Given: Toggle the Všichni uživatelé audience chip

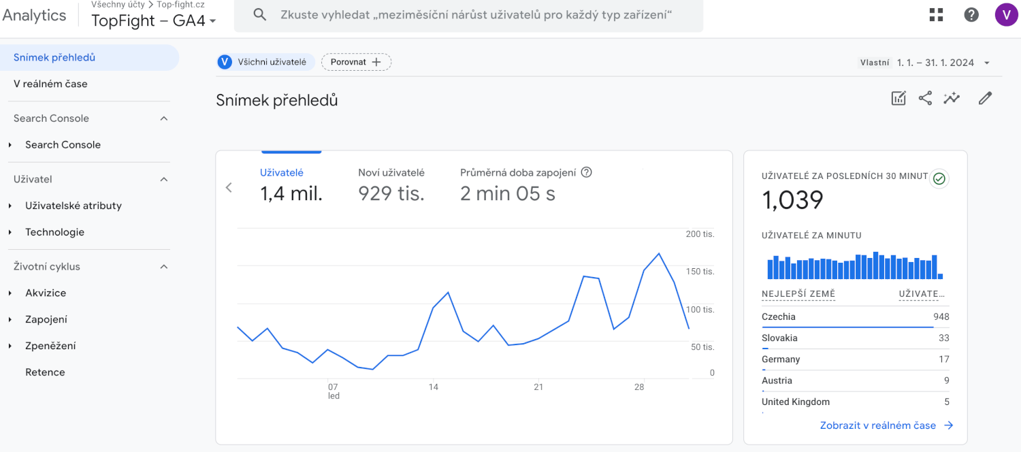Looking at the screenshot, I should click(265, 61).
